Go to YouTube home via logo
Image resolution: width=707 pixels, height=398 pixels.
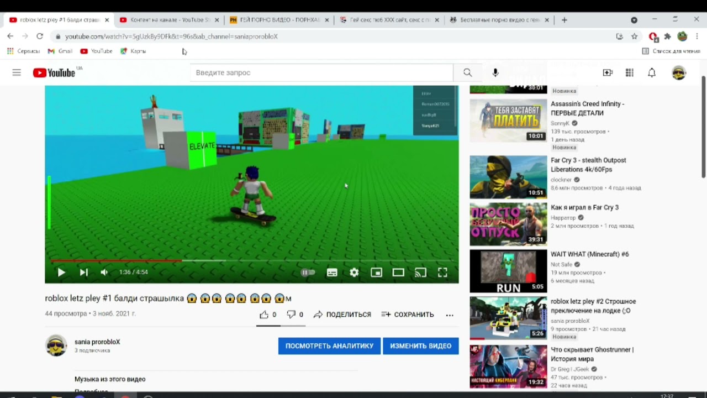click(x=54, y=72)
